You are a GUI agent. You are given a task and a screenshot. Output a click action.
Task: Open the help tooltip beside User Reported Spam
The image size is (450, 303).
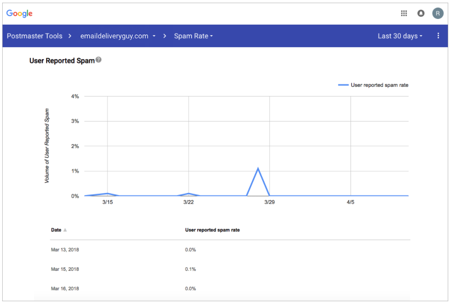(x=98, y=59)
